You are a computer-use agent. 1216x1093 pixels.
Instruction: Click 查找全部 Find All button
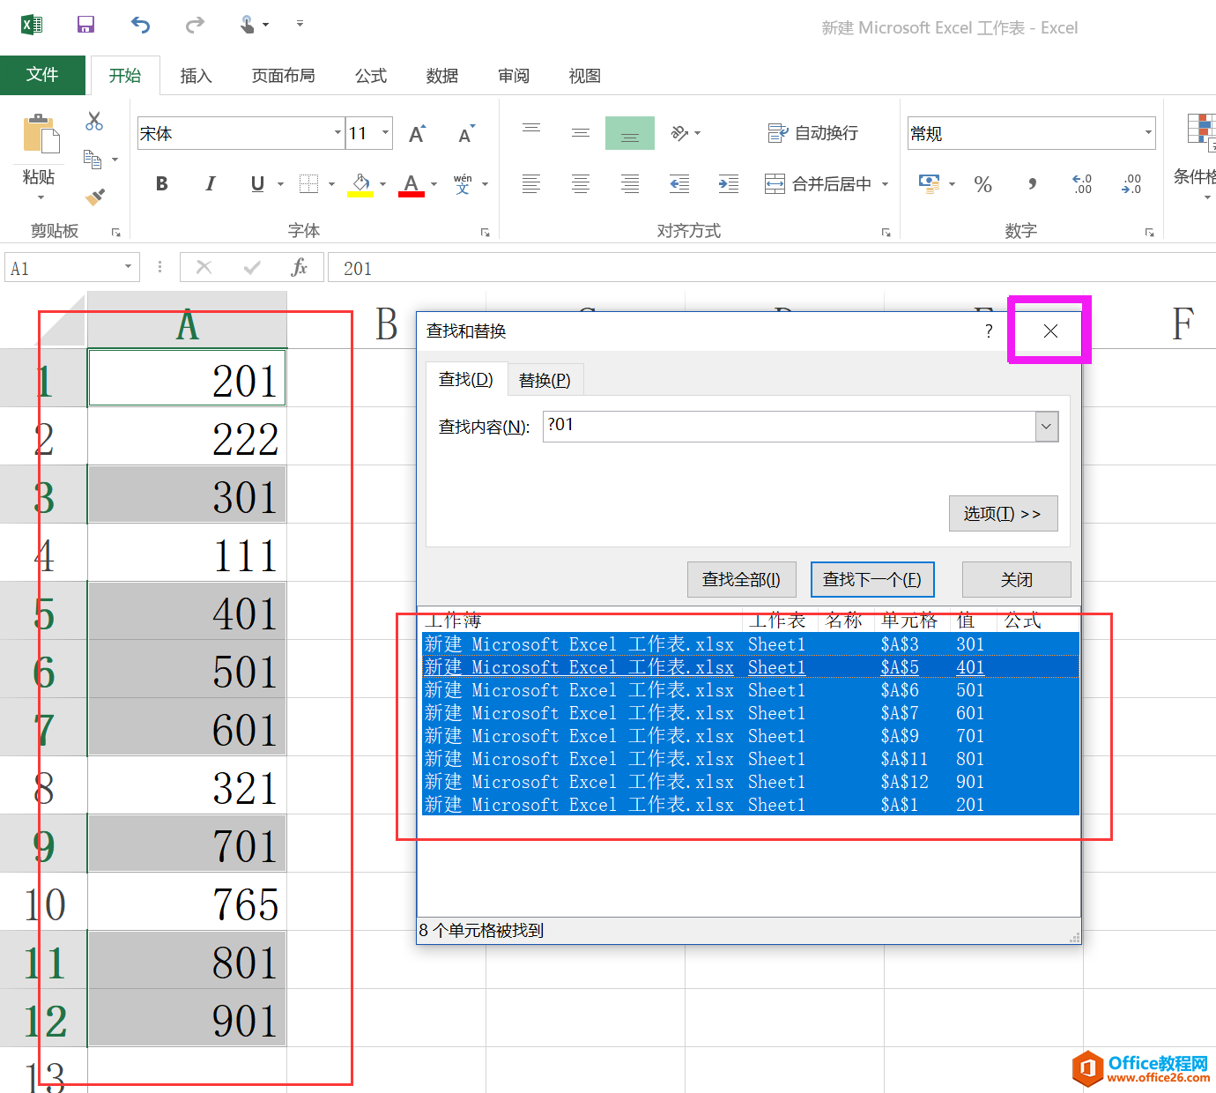click(x=741, y=579)
